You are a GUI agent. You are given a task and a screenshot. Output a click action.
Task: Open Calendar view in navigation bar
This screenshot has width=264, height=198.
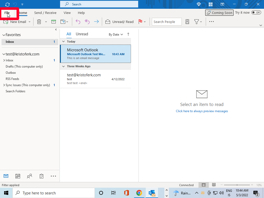tap(18, 176)
